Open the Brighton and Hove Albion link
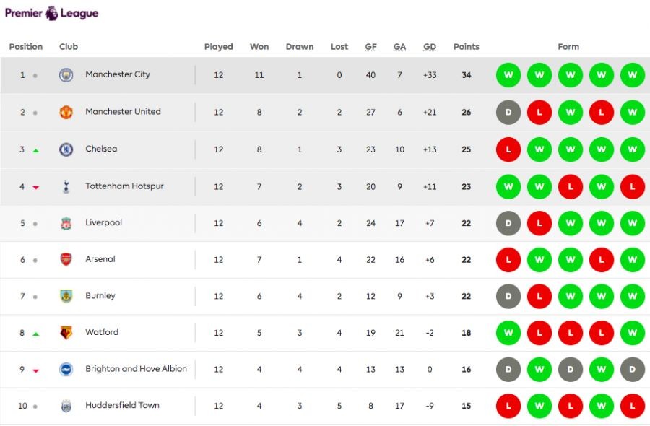Image resolution: width=650 pixels, height=426 pixels. tap(136, 368)
